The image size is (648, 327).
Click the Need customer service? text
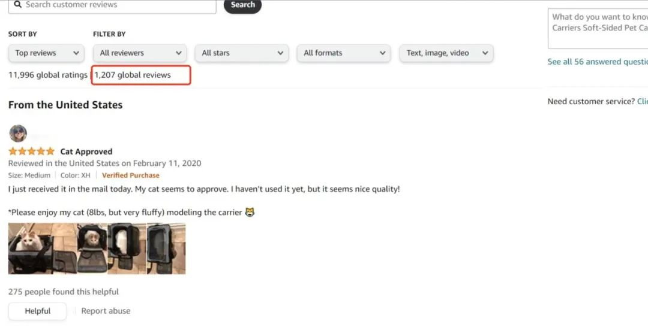[591, 101]
